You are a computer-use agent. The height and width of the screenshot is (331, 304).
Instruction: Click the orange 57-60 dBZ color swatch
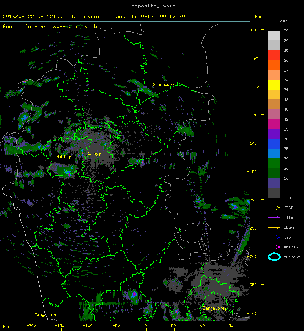274,65
